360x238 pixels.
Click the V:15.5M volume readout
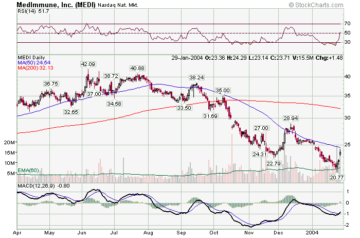[303, 58]
